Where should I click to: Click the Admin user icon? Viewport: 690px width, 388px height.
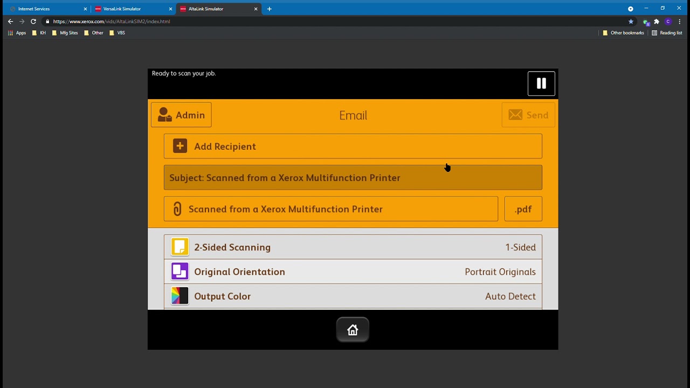pyautogui.click(x=164, y=115)
